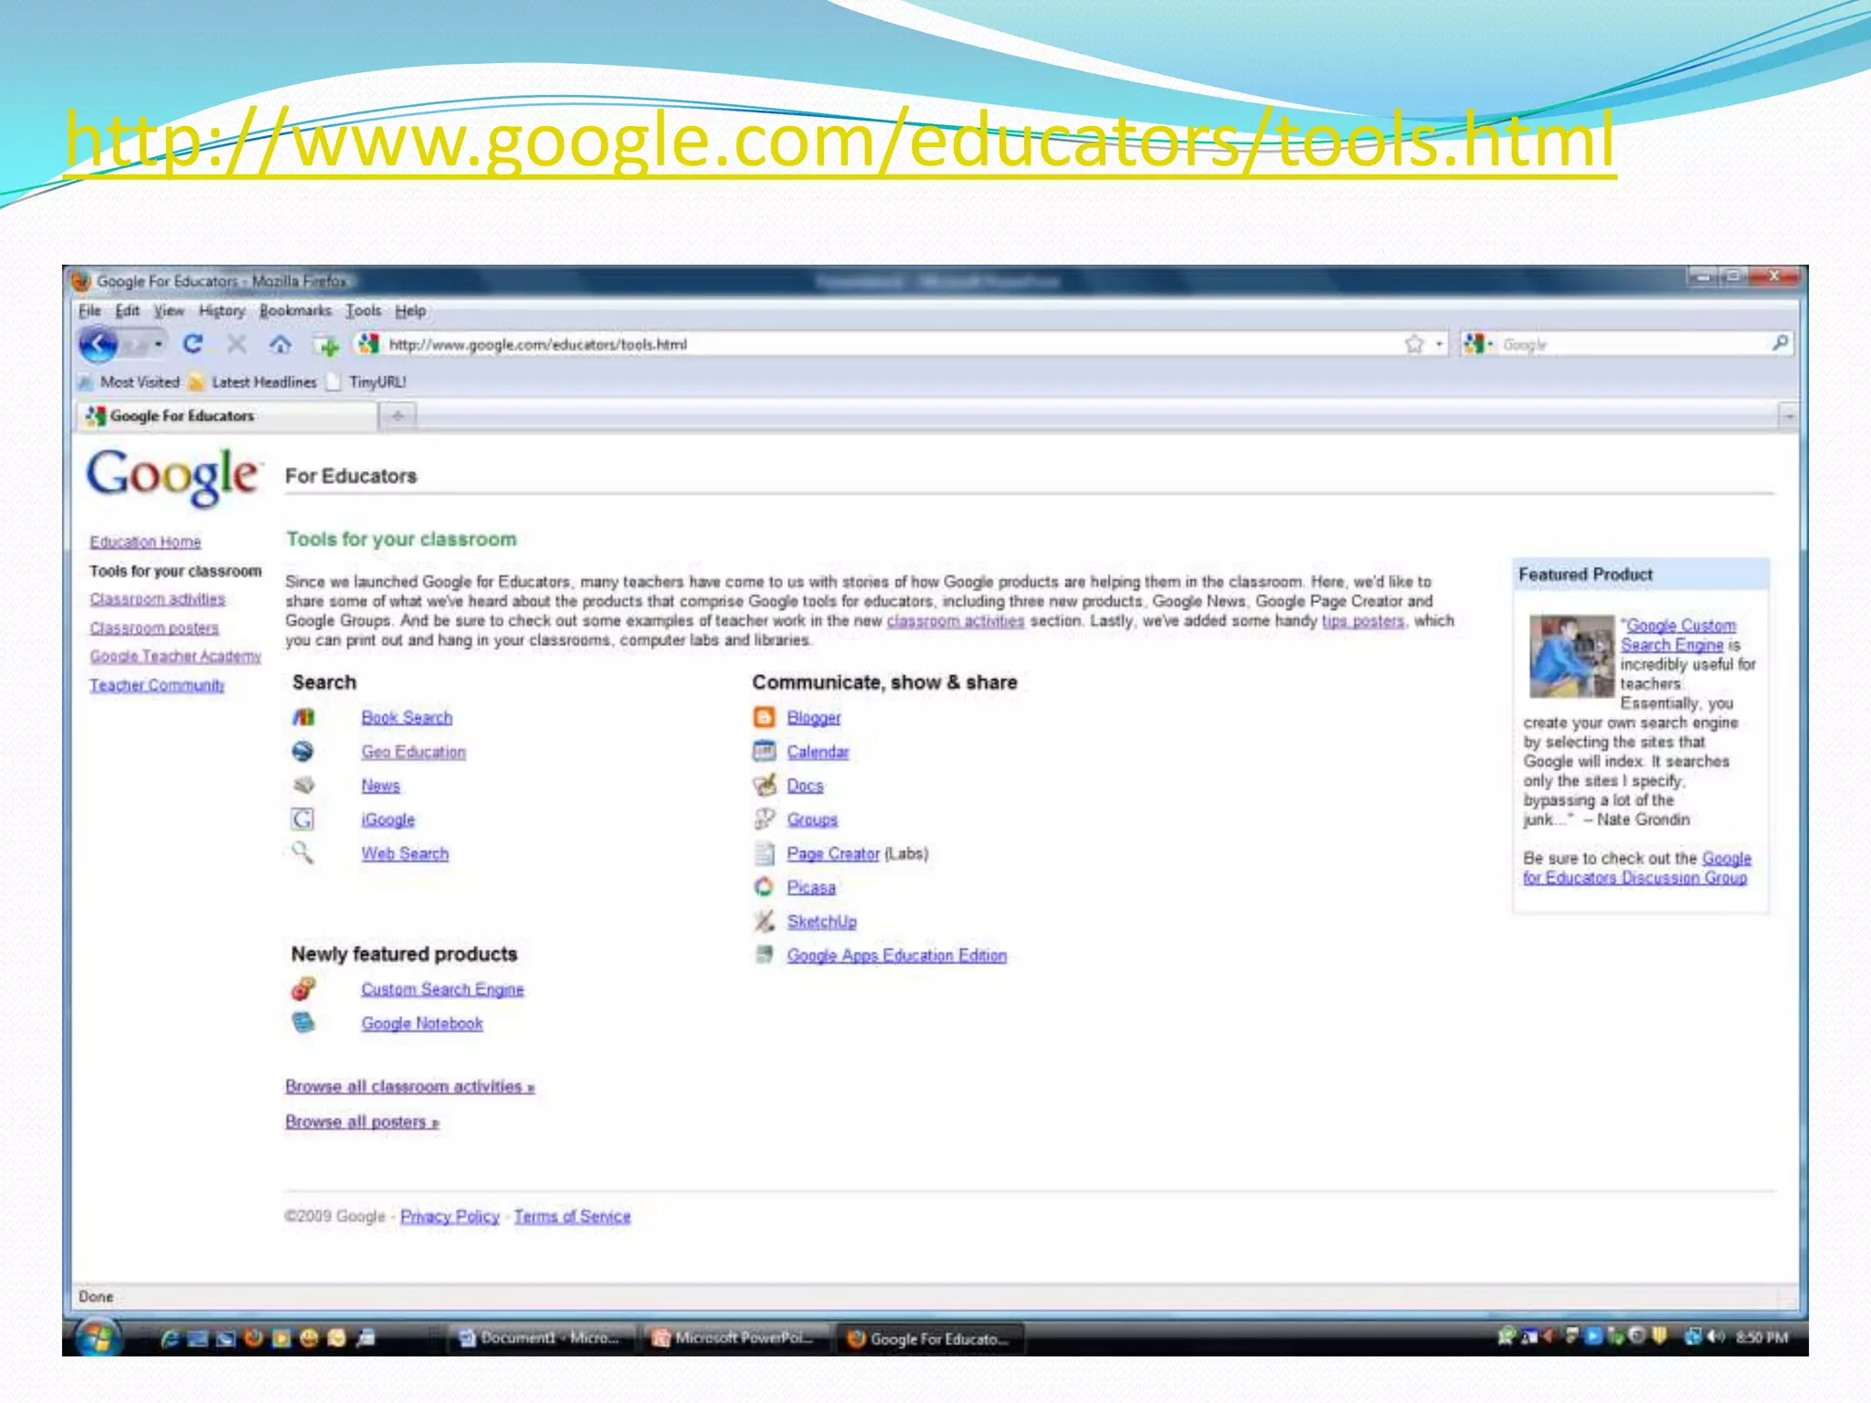The width and height of the screenshot is (1871, 1403).
Task: Click the News newspaper icon
Action: [x=303, y=786]
